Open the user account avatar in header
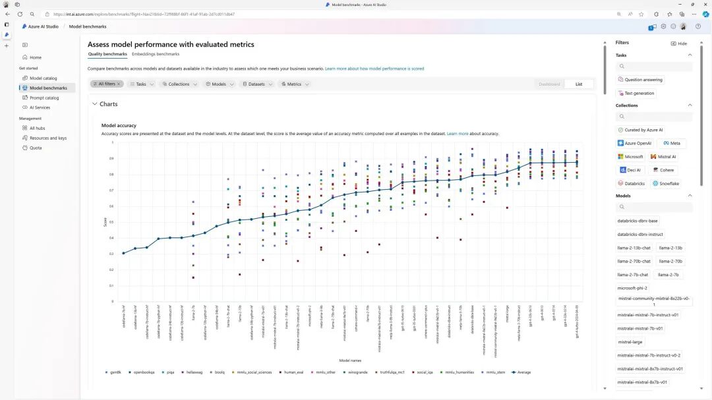 (684, 26)
